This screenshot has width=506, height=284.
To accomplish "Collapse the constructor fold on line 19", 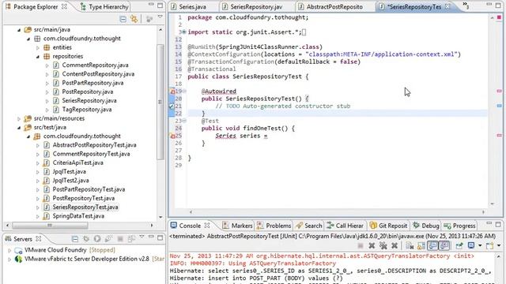I will [184, 92].
